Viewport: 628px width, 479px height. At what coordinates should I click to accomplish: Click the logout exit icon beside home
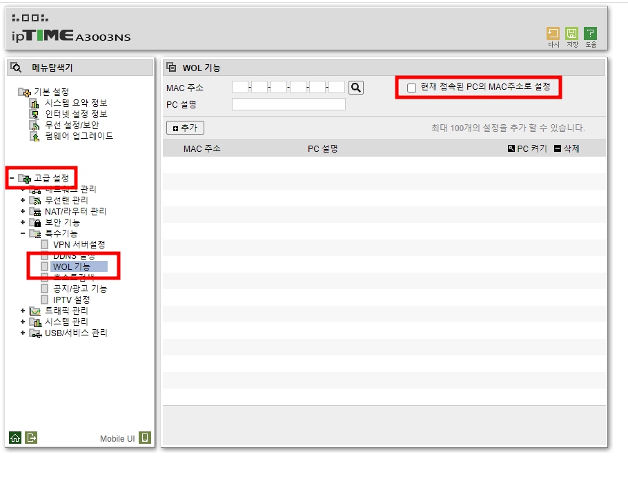pyautogui.click(x=31, y=438)
